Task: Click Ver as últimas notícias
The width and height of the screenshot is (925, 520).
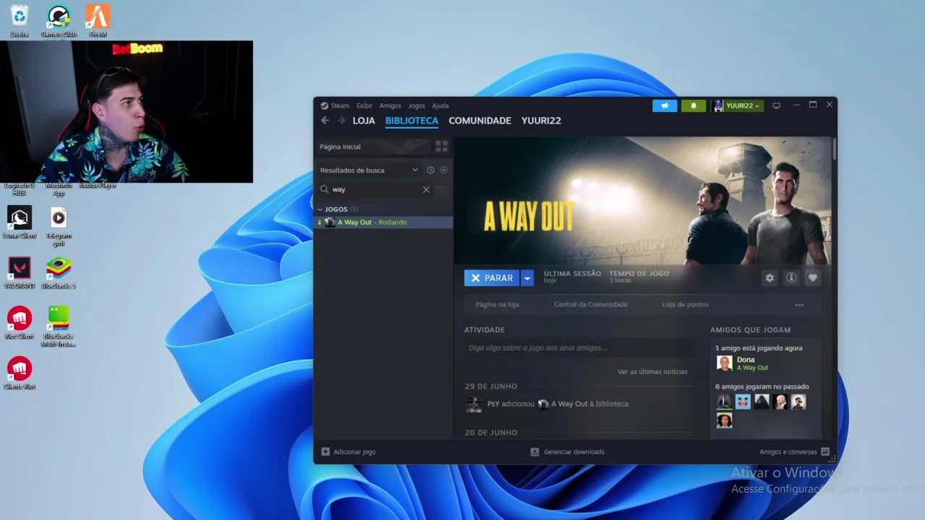Action: pyautogui.click(x=653, y=372)
